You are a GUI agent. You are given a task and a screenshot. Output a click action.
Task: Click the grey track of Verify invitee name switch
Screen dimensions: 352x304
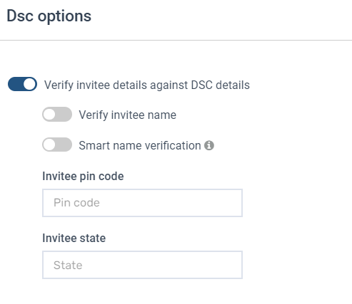(64, 115)
